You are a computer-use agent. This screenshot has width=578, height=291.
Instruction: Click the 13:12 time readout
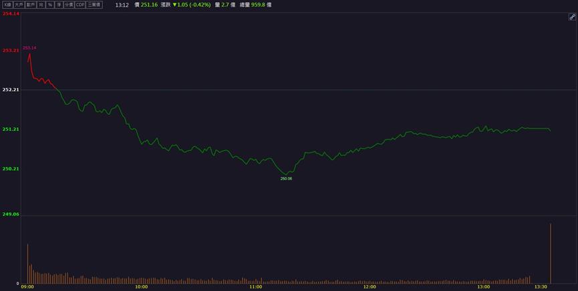coord(122,5)
